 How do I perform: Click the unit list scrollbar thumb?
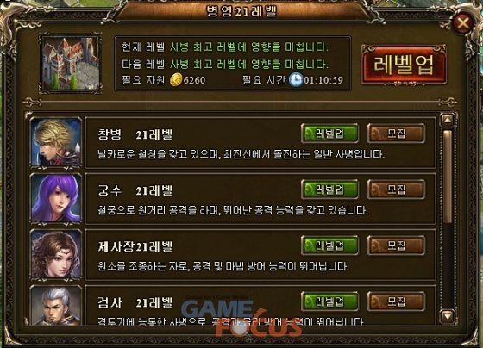point(448,177)
